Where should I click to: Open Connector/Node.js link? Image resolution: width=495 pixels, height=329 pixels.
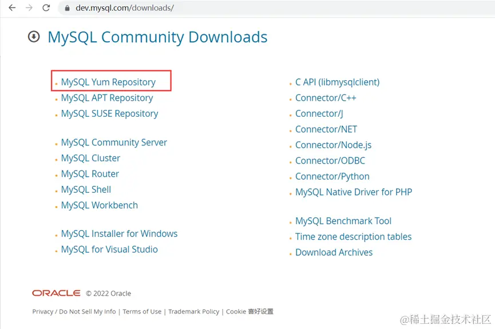pos(334,145)
